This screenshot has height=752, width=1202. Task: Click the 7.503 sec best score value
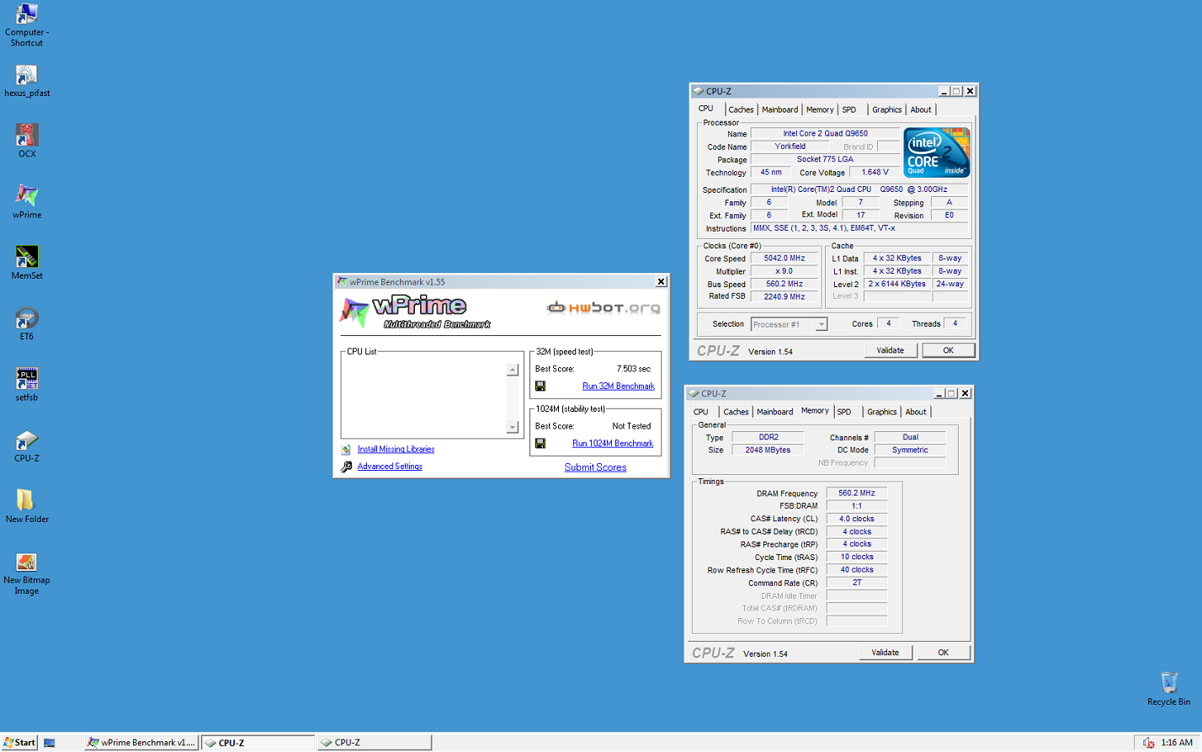(x=633, y=369)
